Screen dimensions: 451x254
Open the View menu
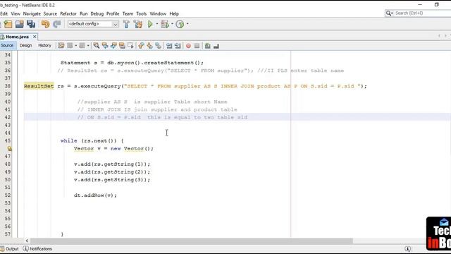point(16,13)
